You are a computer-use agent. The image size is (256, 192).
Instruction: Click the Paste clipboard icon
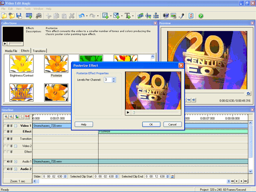[64, 16]
